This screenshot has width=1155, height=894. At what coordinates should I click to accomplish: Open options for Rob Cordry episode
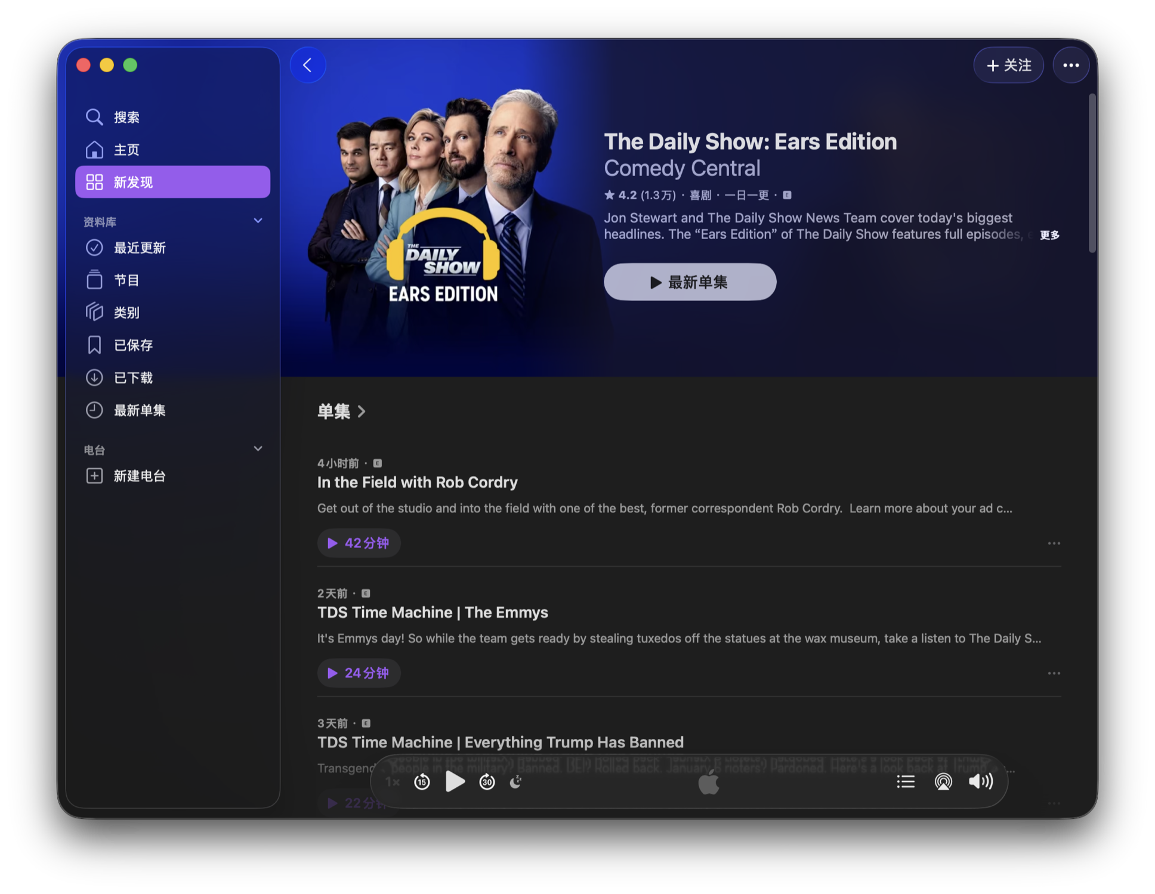(1054, 543)
